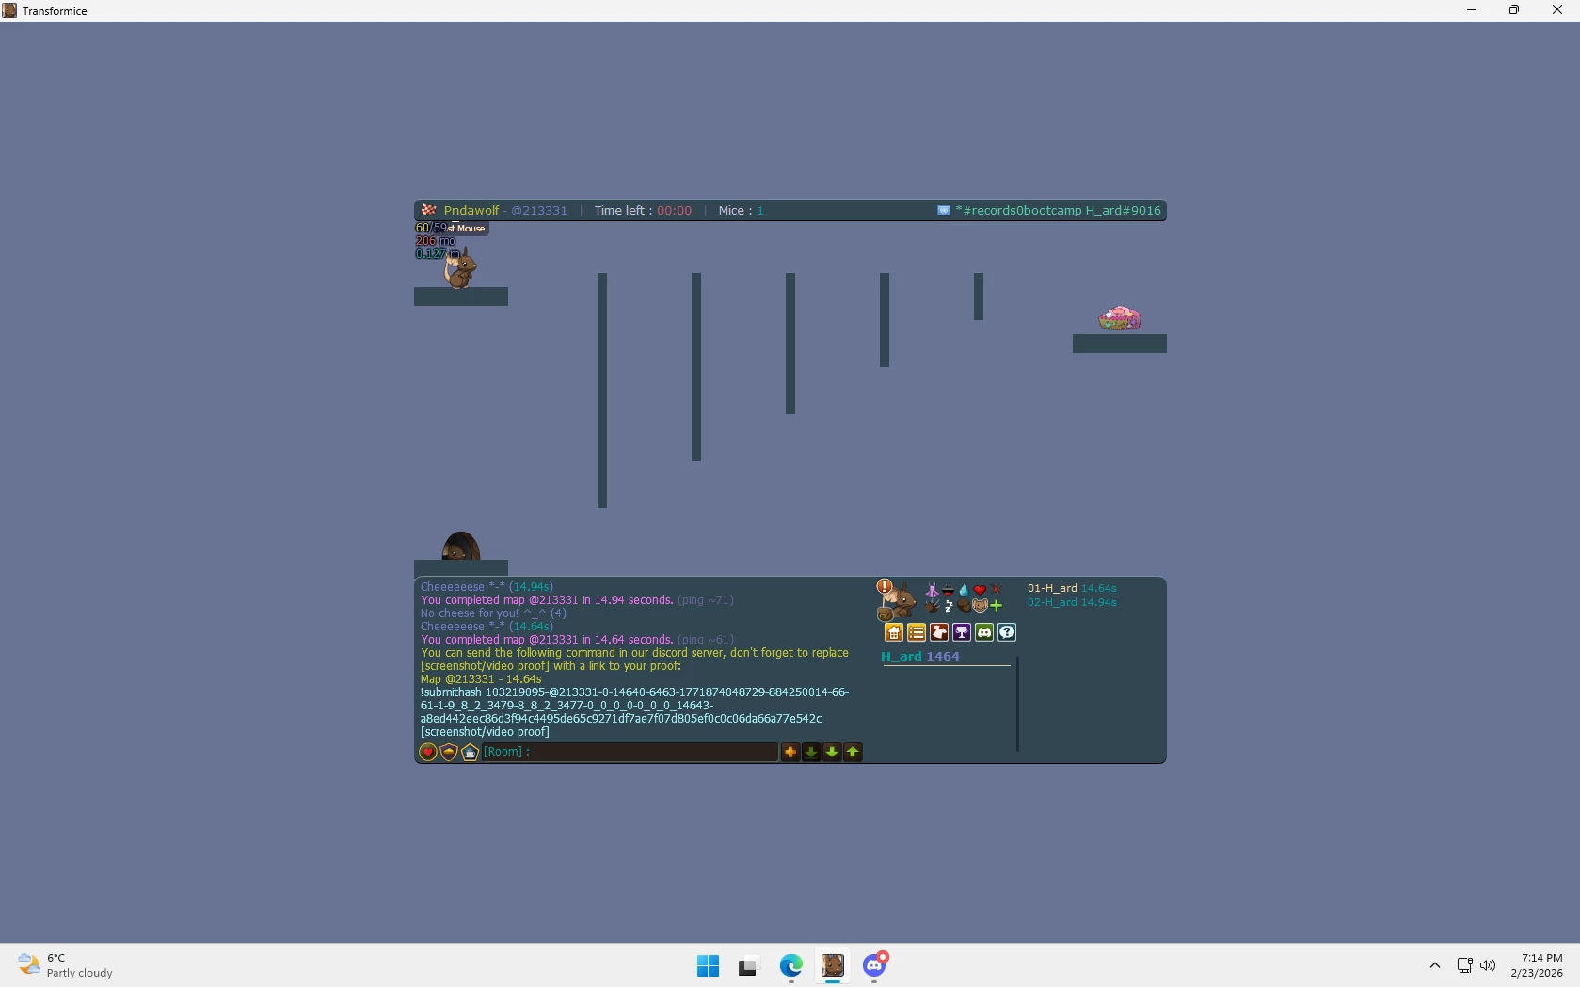The width and height of the screenshot is (1580, 987).
Task: Use the clapping hands emote
Action: point(932,605)
